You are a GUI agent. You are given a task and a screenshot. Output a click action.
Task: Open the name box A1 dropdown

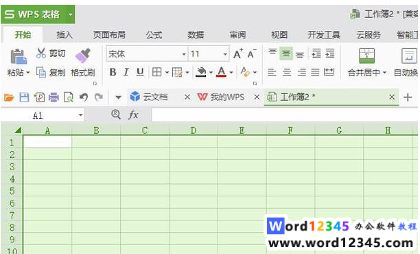click(x=80, y=115)
